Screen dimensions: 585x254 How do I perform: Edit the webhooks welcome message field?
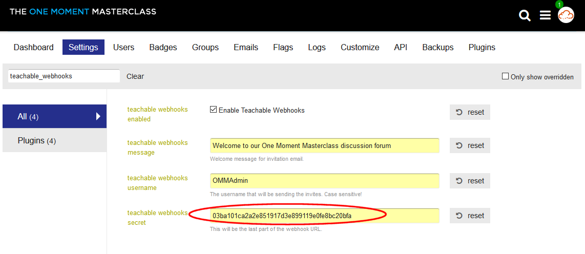[x=324, y=145]
